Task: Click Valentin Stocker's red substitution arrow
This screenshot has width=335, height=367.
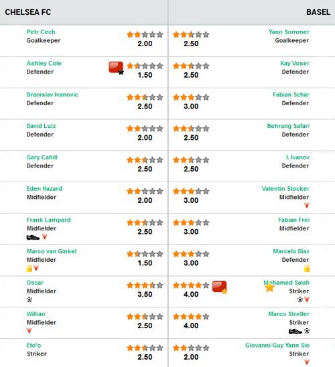Action: (x=307, y=206)
